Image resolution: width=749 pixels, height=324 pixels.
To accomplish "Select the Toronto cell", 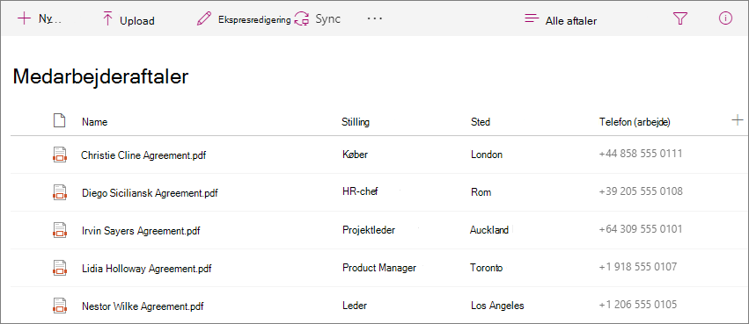I will click(486, 268).
